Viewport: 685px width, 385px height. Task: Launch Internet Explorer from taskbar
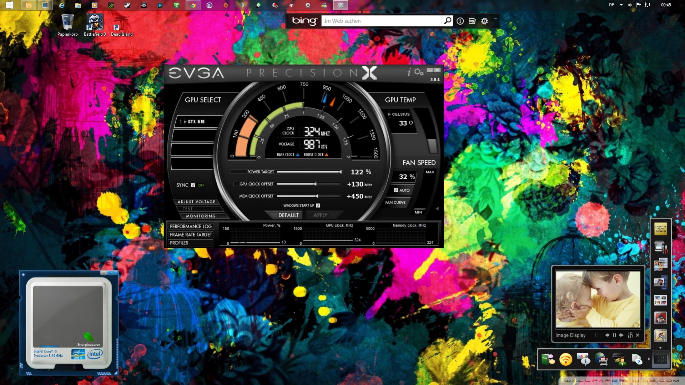pos(62,5)
